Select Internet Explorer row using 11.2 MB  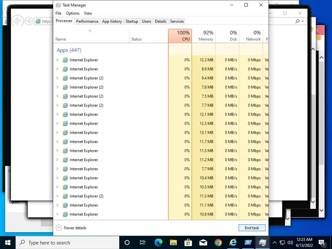pyautogui.click(x=161, y=160)
